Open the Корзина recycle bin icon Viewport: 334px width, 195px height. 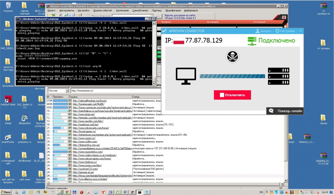coord(8,6)
